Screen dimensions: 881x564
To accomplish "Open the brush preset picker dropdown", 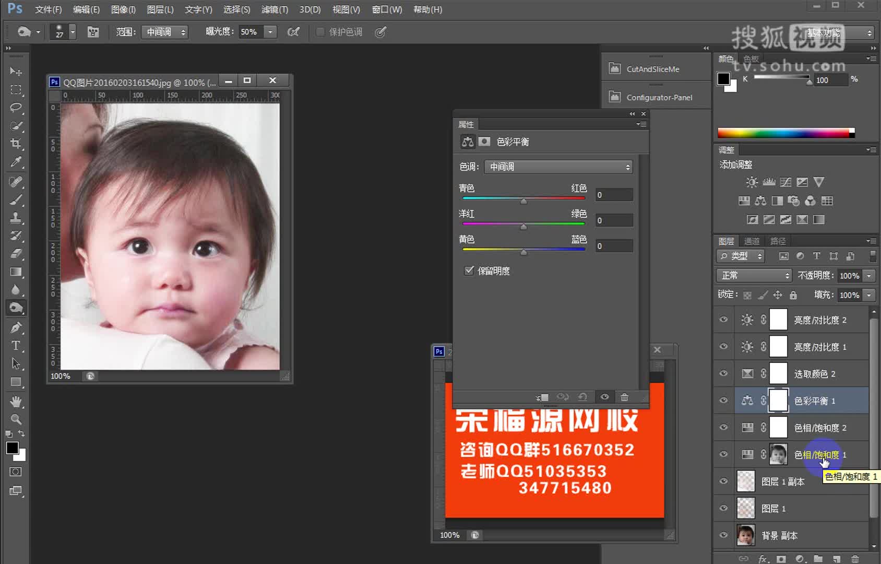I will pyautogui.click(x=73, y=32).
